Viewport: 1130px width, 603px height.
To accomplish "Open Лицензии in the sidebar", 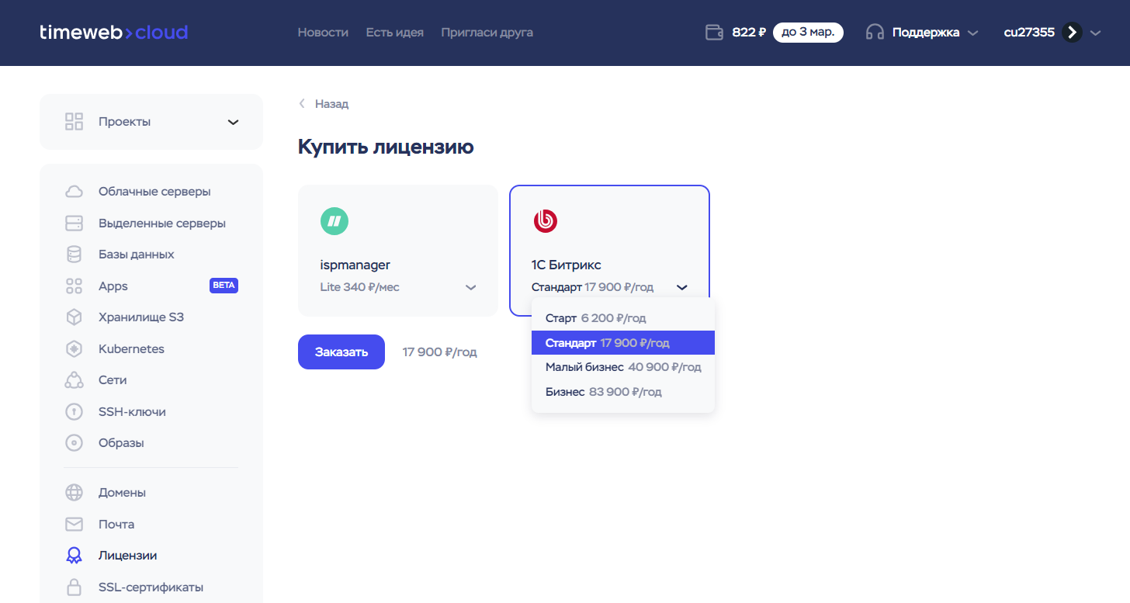I will (128, 556).
